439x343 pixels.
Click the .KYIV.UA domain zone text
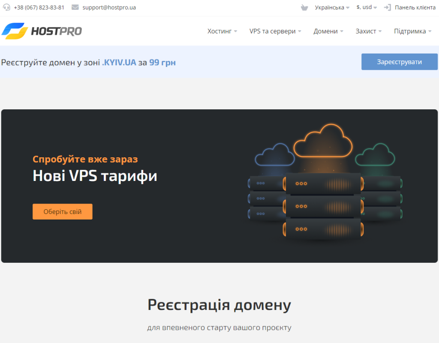pos(119,63)
